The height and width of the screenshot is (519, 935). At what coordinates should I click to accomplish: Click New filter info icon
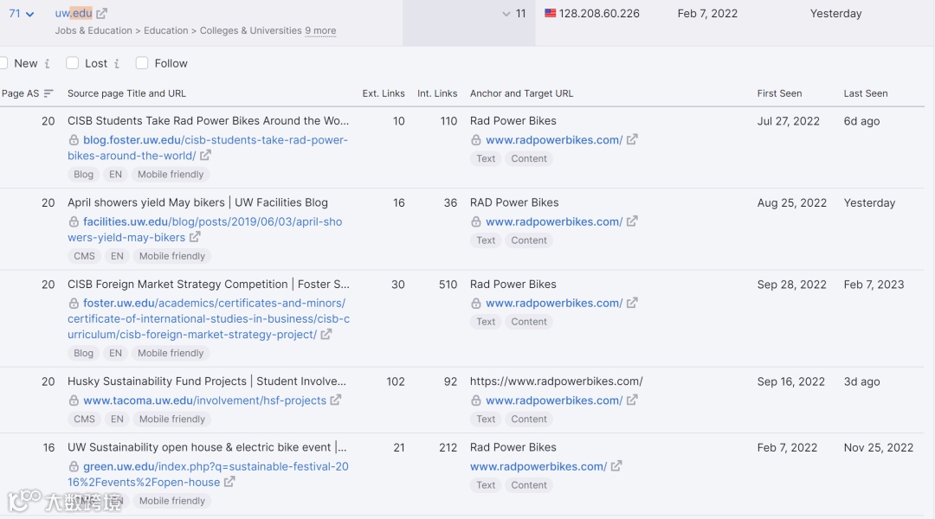pos(47,64)
